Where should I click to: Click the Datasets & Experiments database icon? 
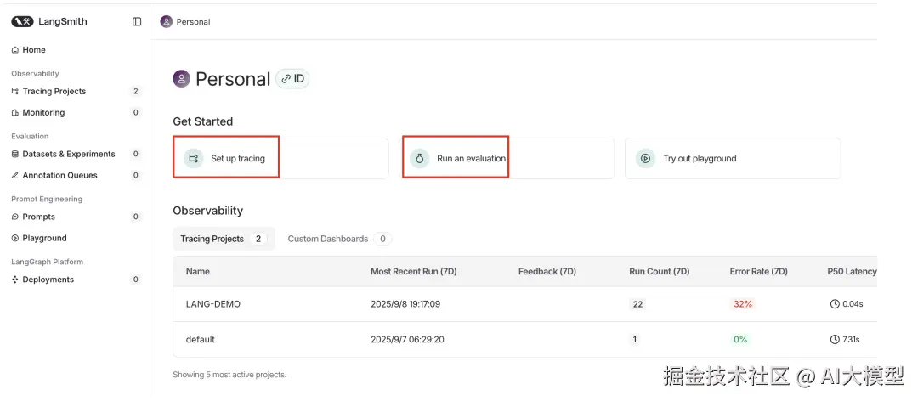point(14,155)
